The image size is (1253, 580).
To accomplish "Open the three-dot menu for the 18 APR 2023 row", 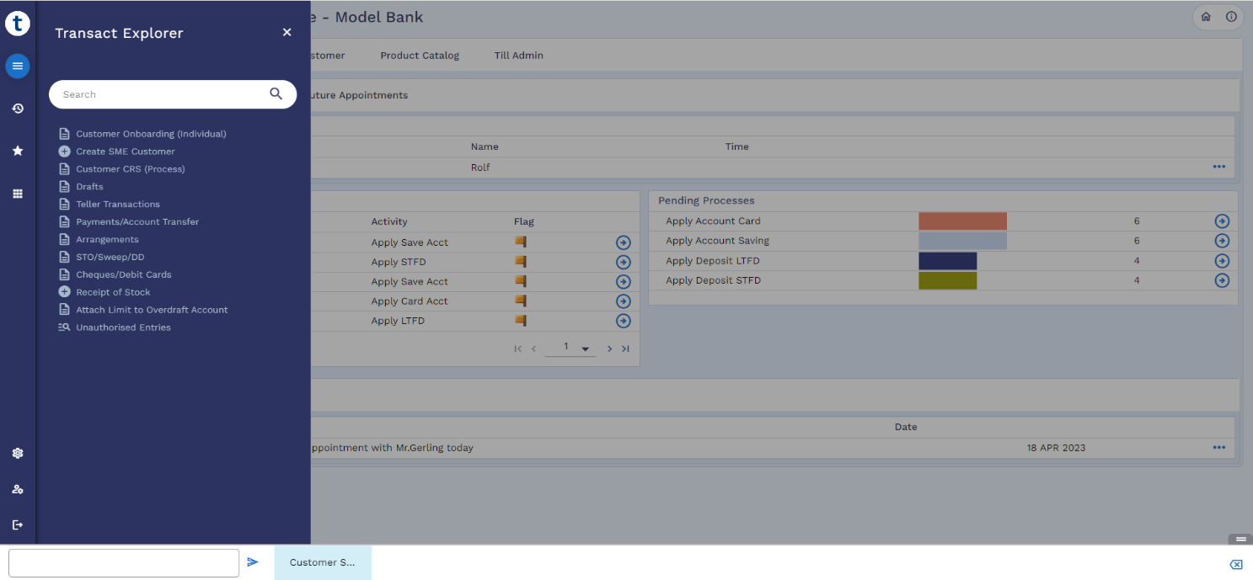I will pos(1218,448).
